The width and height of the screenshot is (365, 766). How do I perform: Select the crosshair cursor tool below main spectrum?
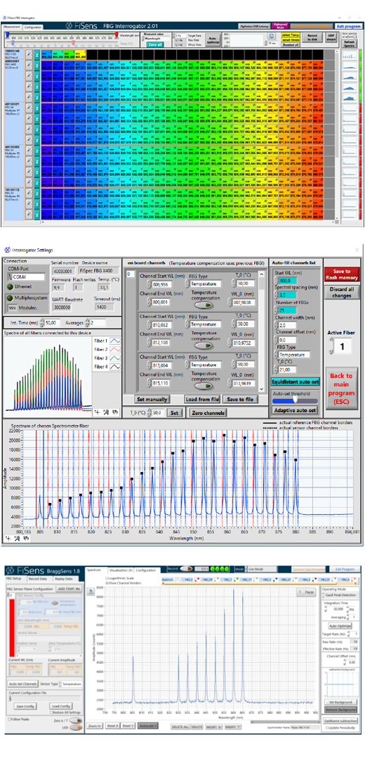pyautogui.click(x=8, y=537)
